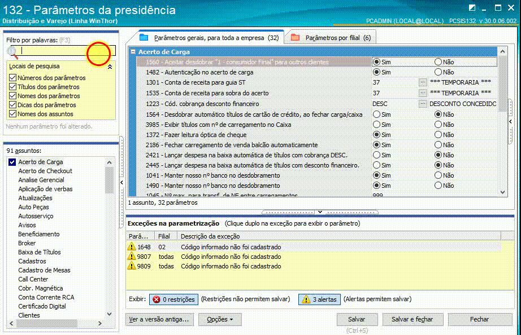Select Não for parameter 1482

(438, 72)
